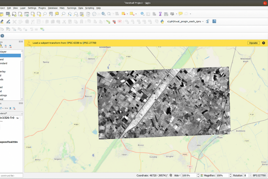Click the window layout icon in top toolbar
Image resolution: width=268 pixels, height=179 pixels.
coord(26,14)
